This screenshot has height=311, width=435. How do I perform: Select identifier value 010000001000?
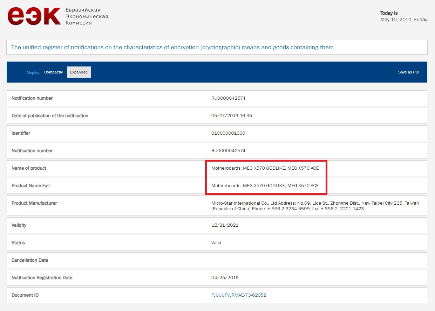[x=228, y=133]
